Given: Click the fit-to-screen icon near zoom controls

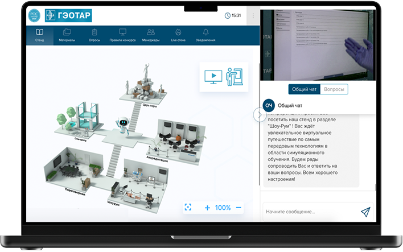Looking at the screenshot, I should pyautogui.click(x=188, y=208).
